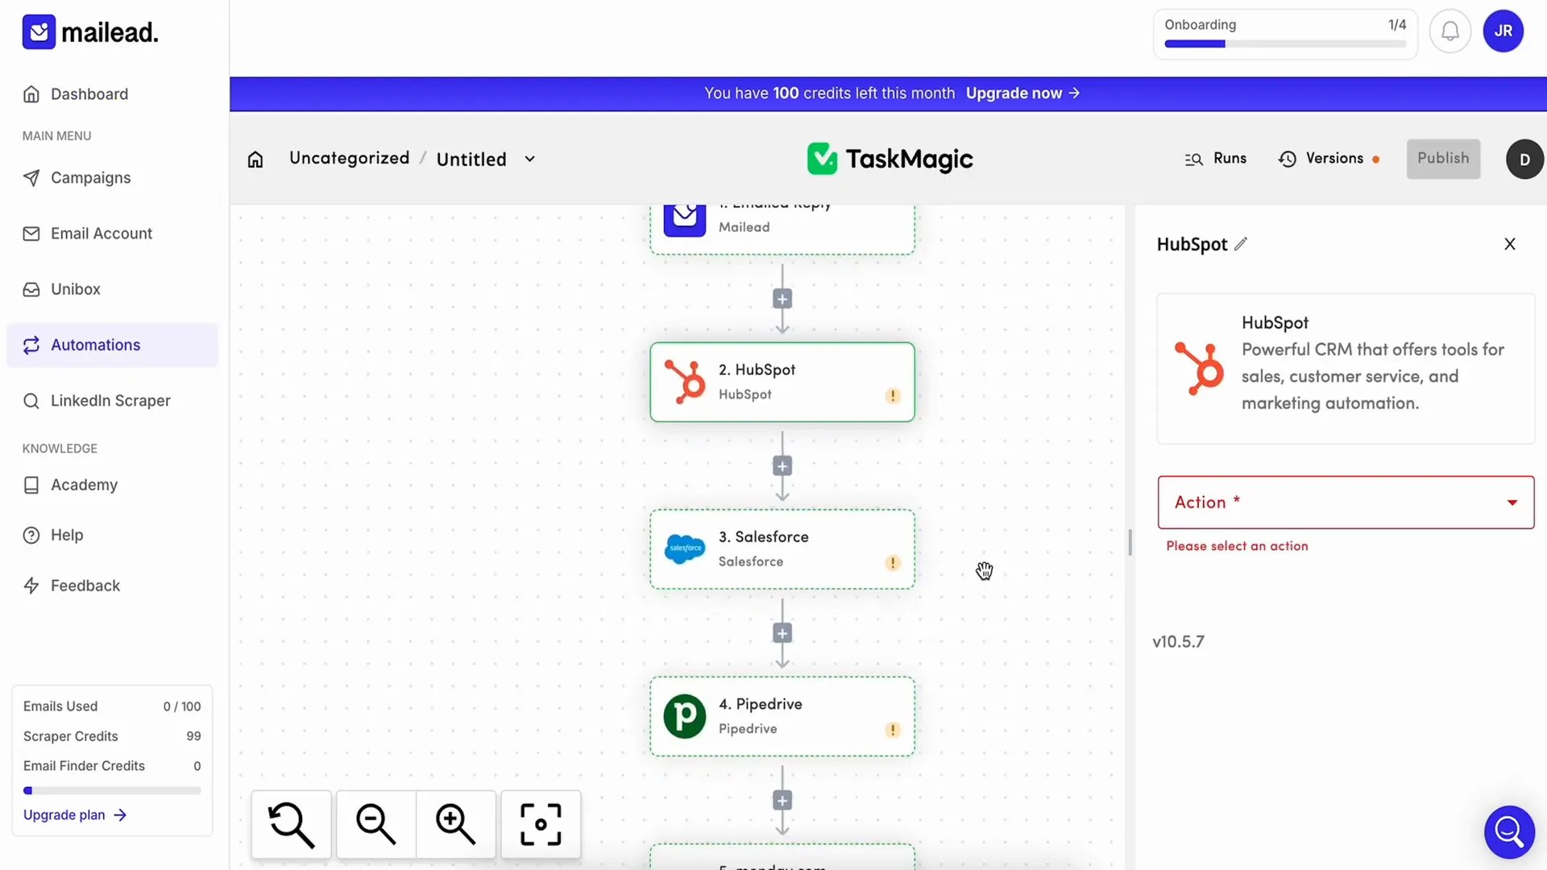Viewport: 1547px width, 870px height.
Task: Click HubSpot step sprocket icon
Action: coord(685,382)
